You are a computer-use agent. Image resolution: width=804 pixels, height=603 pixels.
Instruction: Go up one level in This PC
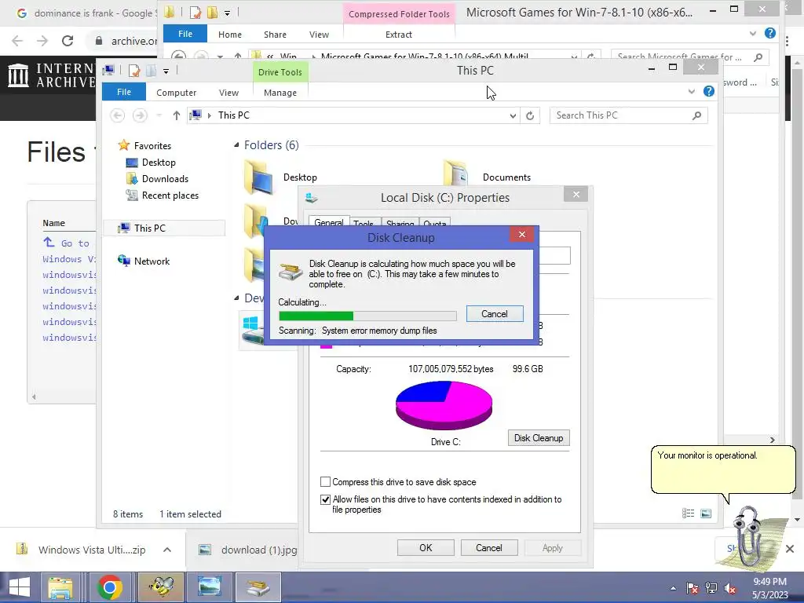pos(177,115)
